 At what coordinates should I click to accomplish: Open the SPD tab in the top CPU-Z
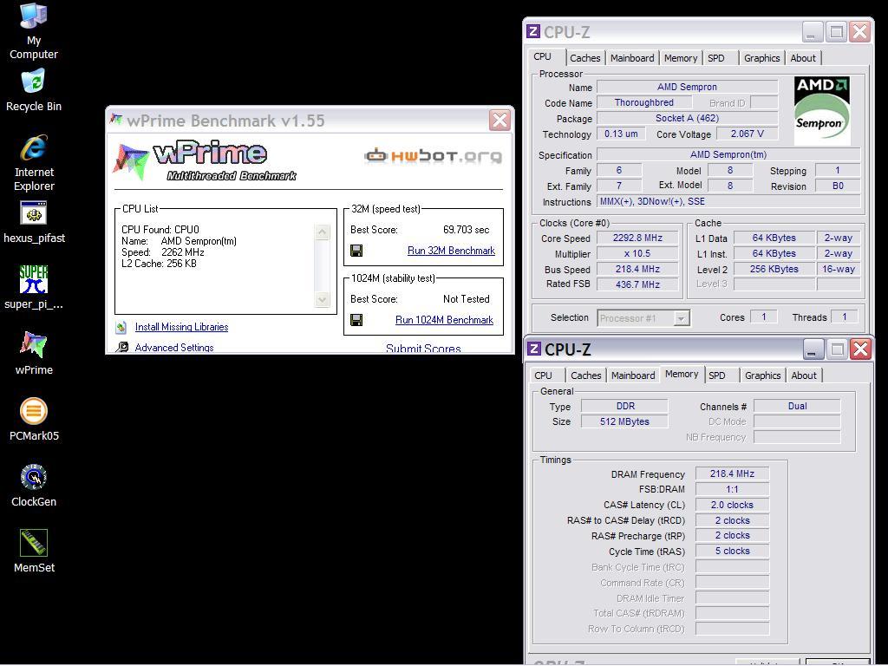pyautogui.click(x=715, y=58)
